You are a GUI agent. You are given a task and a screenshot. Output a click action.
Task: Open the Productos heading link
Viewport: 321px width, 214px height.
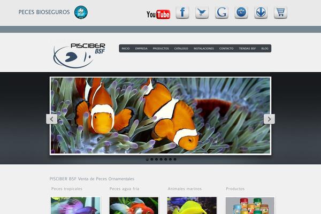tap(235, 189)
